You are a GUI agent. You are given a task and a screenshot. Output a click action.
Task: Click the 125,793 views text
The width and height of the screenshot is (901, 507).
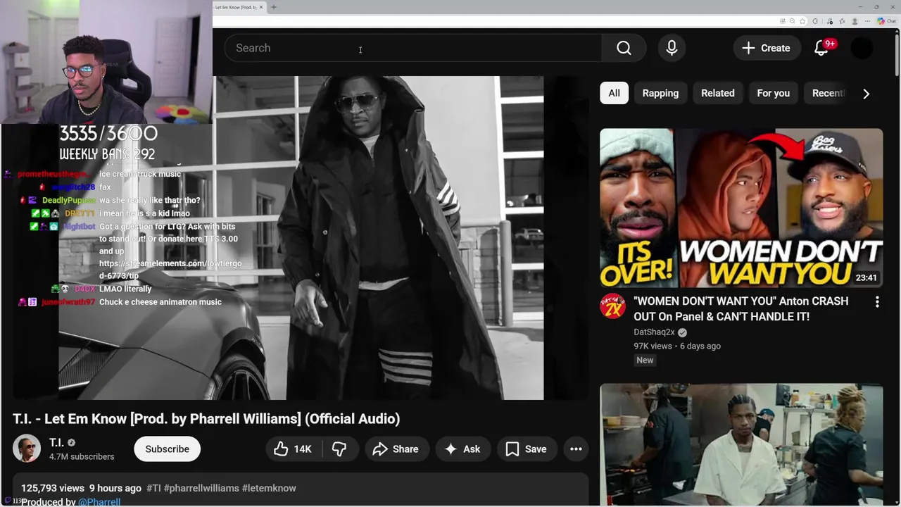point(53,488)
